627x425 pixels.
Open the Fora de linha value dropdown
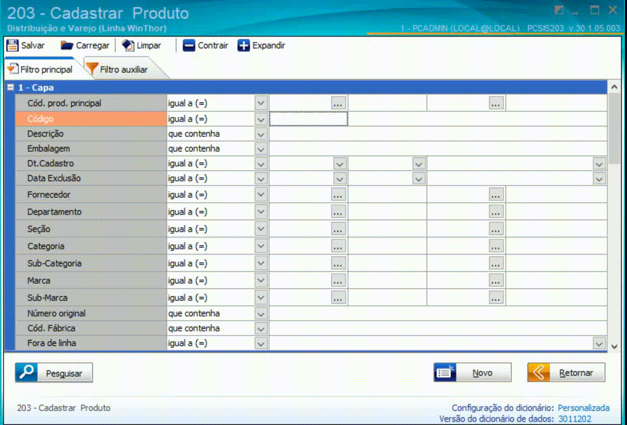pyautogui.click(x=600, y=343)
